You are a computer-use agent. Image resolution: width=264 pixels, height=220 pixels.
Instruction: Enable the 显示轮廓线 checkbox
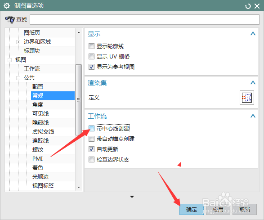click(x=91, y=46)
